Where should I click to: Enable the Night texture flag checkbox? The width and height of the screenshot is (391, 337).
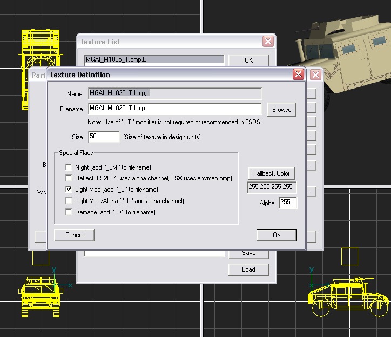point(69,167)
